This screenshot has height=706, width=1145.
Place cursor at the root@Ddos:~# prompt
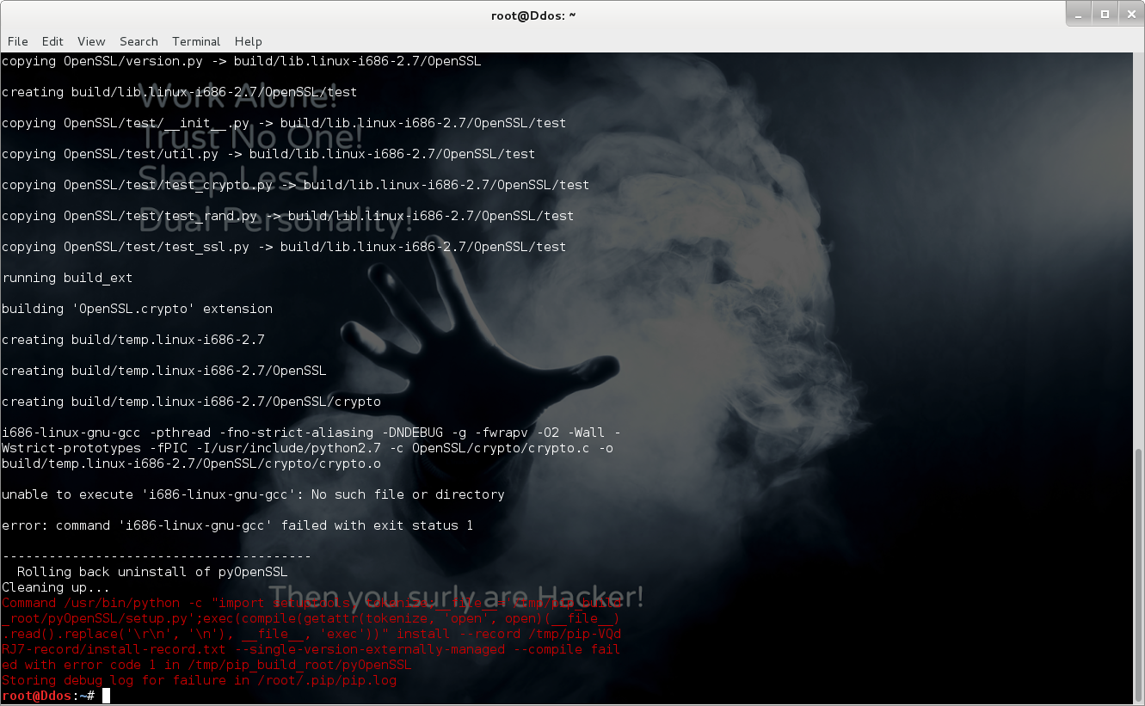(x=106, y=696)
